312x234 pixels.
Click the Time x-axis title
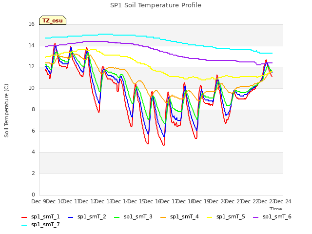pyautogui.click(x=276, y=208)
